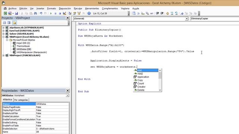Click the Comment Block toolbar icon

(172, 13)
